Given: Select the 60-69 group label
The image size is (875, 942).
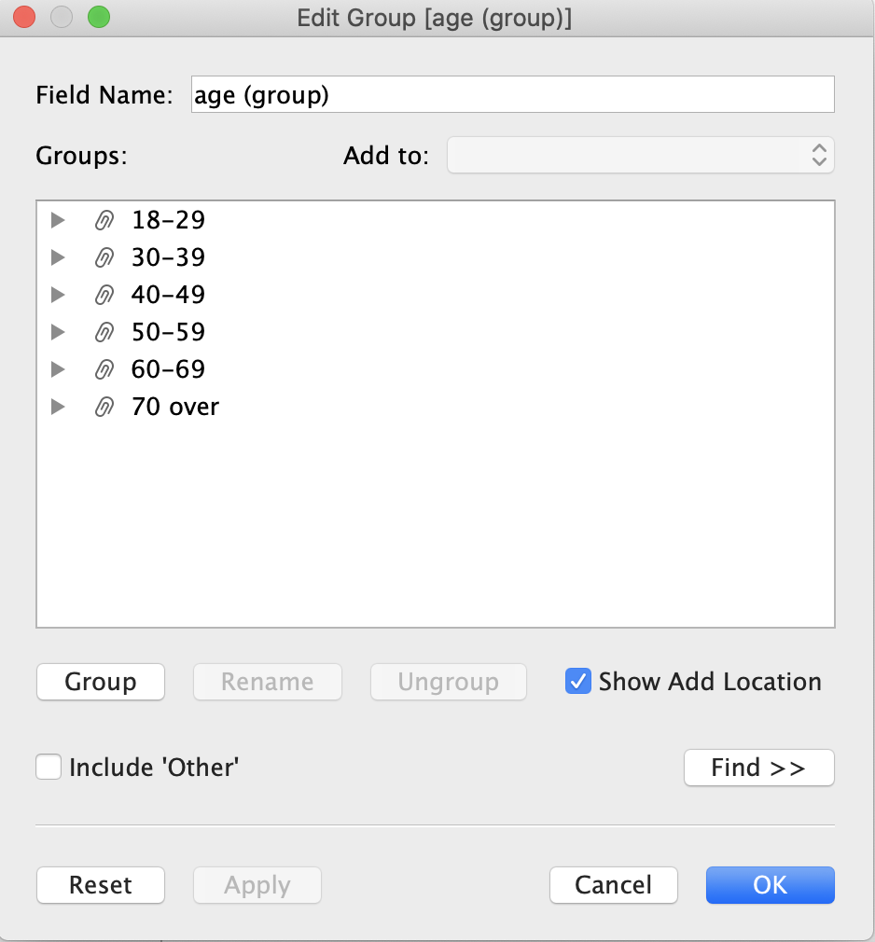Looking at the screenshot, I should point(168,369).
